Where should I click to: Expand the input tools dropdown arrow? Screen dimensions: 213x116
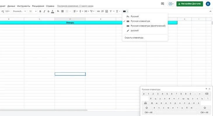point(128,11)
